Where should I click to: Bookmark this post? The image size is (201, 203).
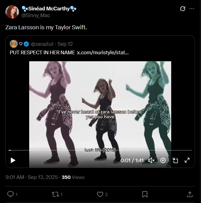click(145, 194)
